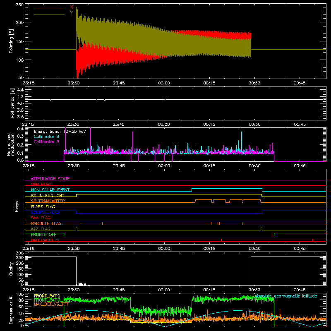
Task: Click the FRONTS_OFF flag label
Action: tap(43, 235)
